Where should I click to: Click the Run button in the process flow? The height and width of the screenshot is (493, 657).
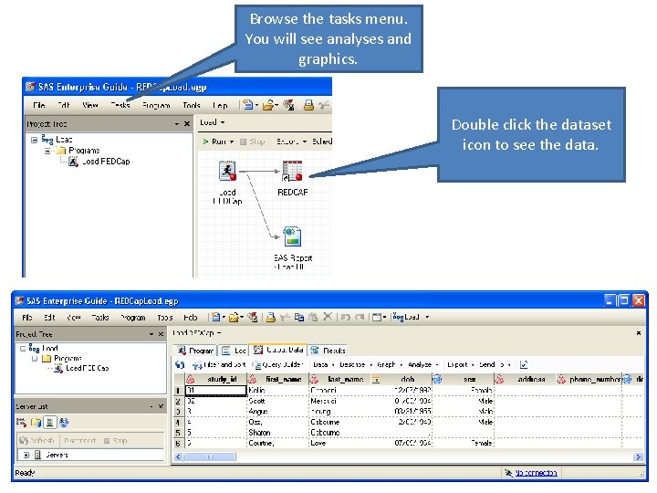pos(215,142)
